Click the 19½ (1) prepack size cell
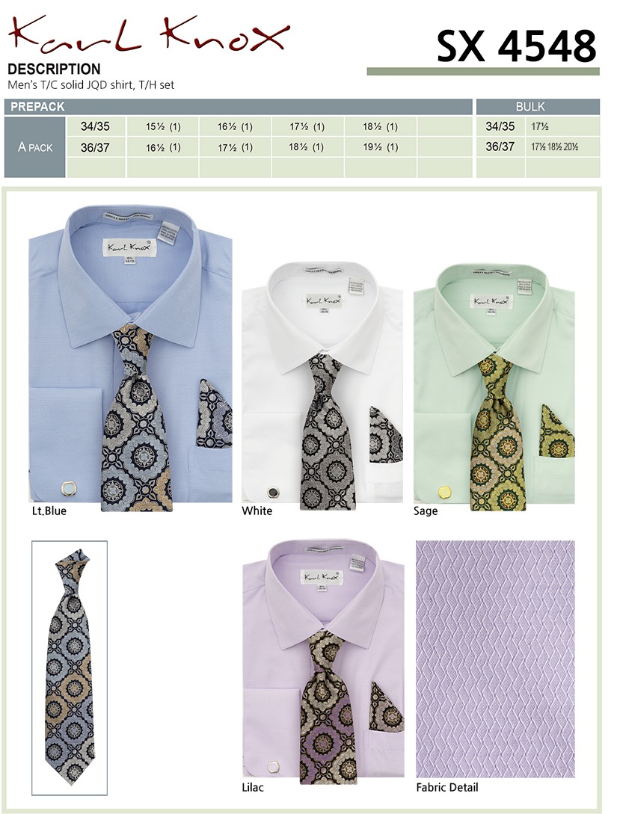 [380, 147]
